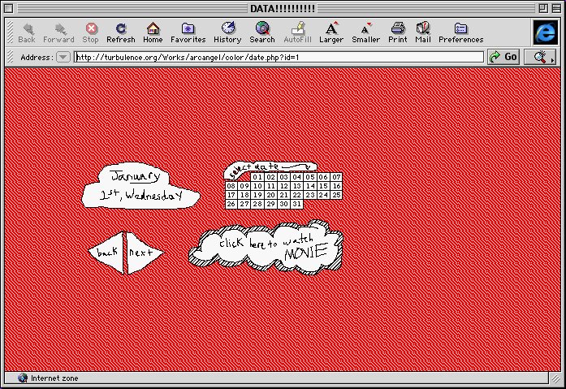
Task: Click the hand-drawn next arrow
Action: point(145,253)
